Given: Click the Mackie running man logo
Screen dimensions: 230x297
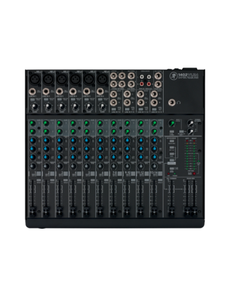Looking at the screenshot, I should [173, 76].
